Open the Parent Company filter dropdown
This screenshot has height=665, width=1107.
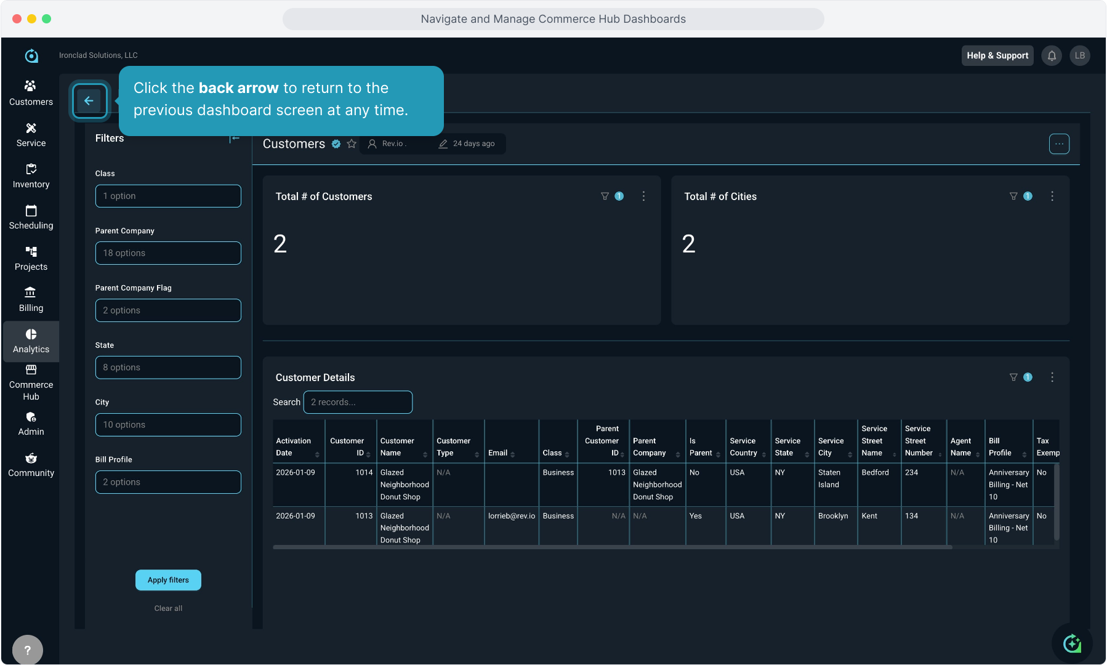[x=168, y=253]
